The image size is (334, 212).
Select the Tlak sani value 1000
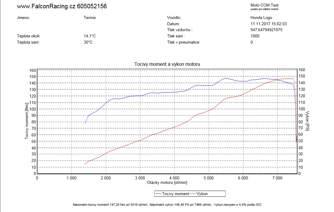(255, 36)
